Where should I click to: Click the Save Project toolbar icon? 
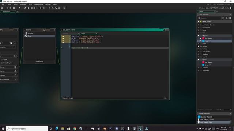[14, 8]
